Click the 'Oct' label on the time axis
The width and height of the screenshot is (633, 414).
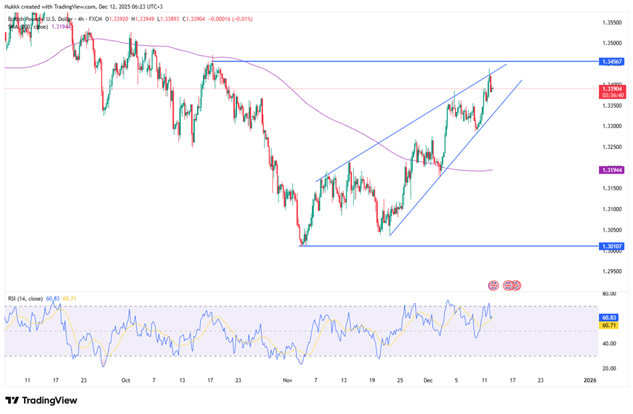126,380
